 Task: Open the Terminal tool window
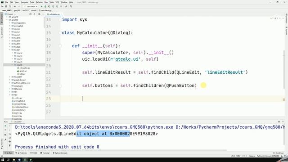[x=45, y=153]
